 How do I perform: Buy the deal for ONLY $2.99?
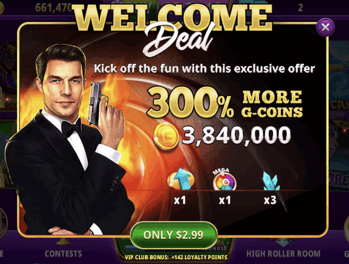point(173,235)
